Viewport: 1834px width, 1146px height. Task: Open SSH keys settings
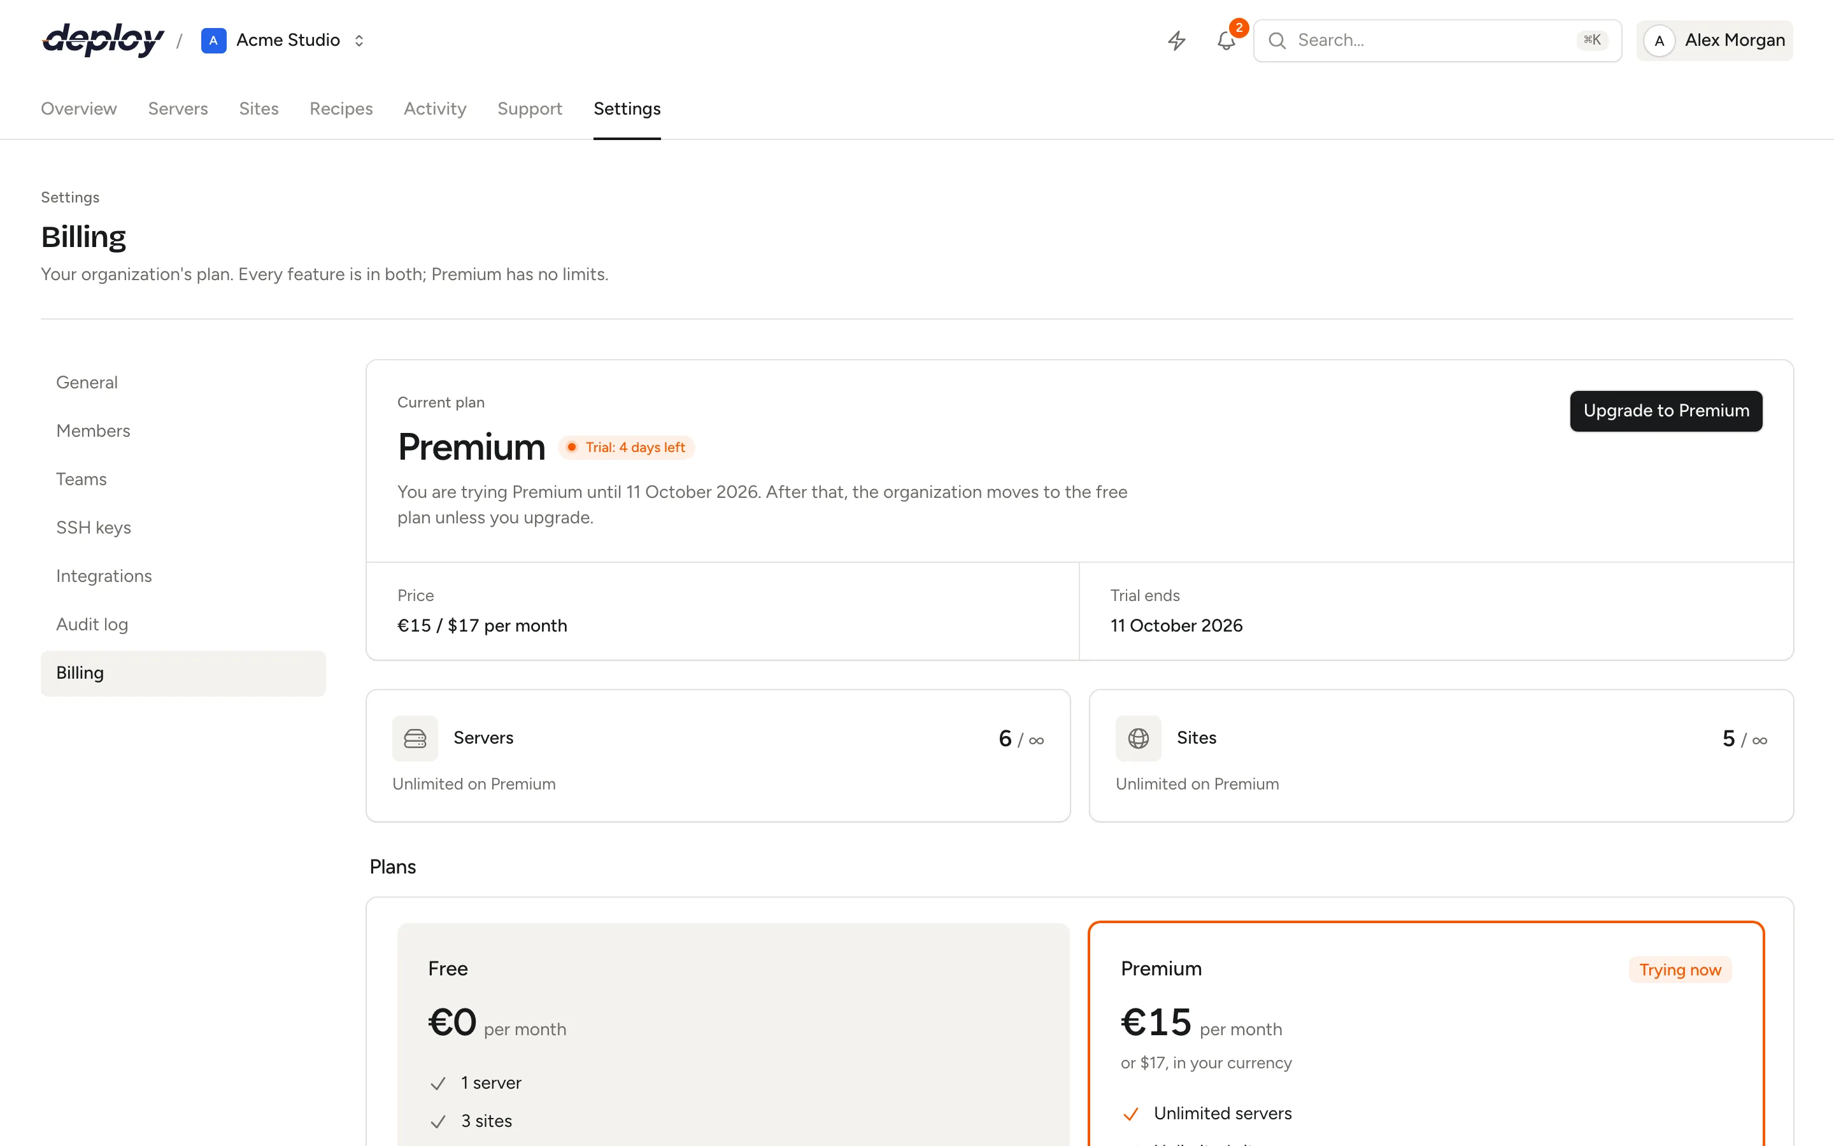tap(183, 528)
